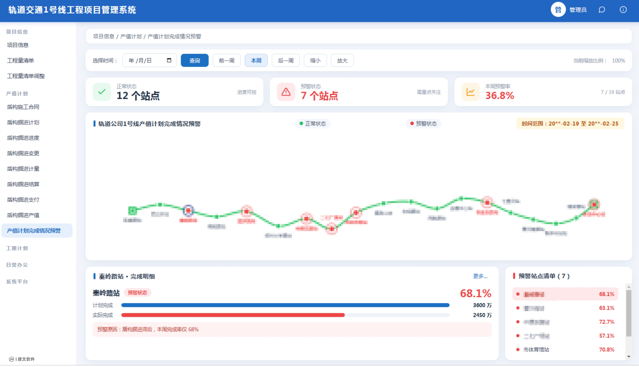The width and height of the screenshot is (639, 367).
Task: Expand the 系统平台 sidebar group
Action: coord(17,282)
